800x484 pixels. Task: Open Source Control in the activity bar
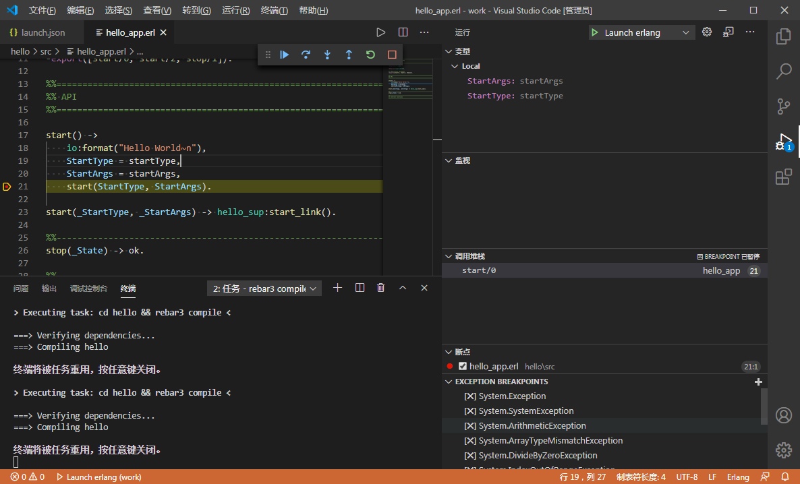point(783,107)
